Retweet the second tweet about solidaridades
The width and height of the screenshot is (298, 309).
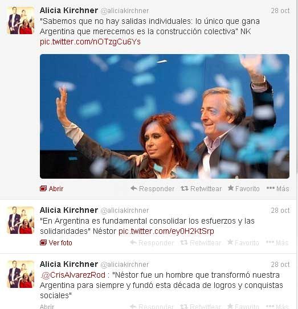point(201,242)
